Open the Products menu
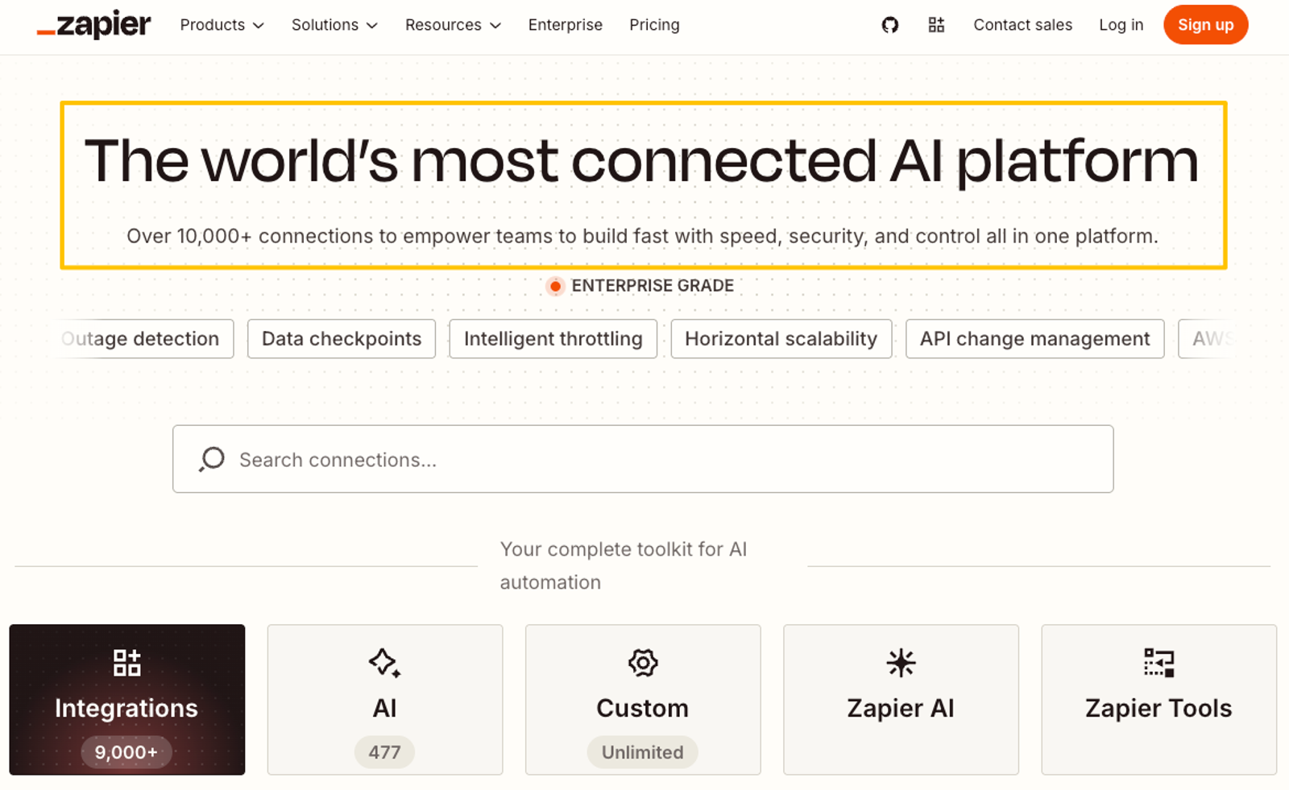 [x=222, y=25]
